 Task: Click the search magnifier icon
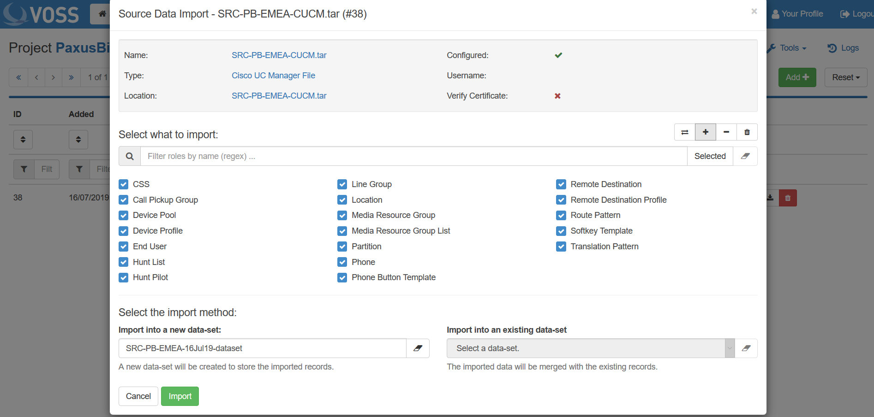130,156
